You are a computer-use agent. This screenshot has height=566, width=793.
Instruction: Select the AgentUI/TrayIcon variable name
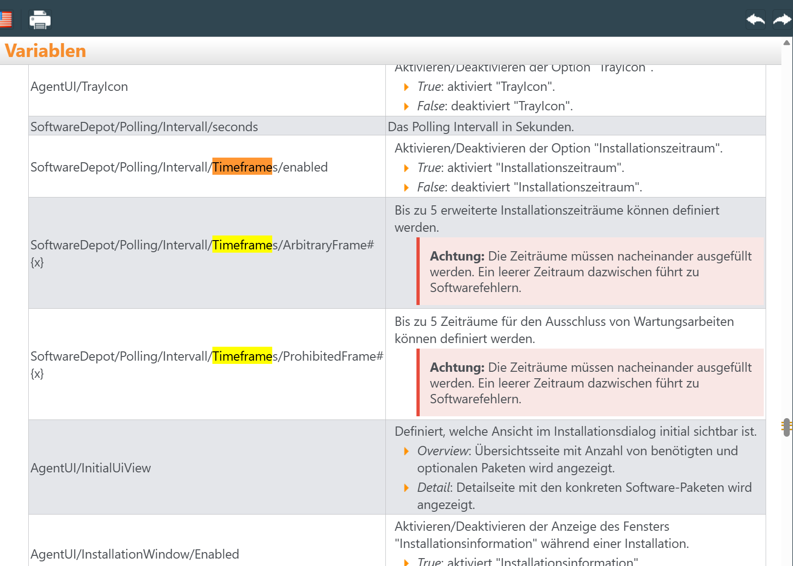[x=79, y=87]
